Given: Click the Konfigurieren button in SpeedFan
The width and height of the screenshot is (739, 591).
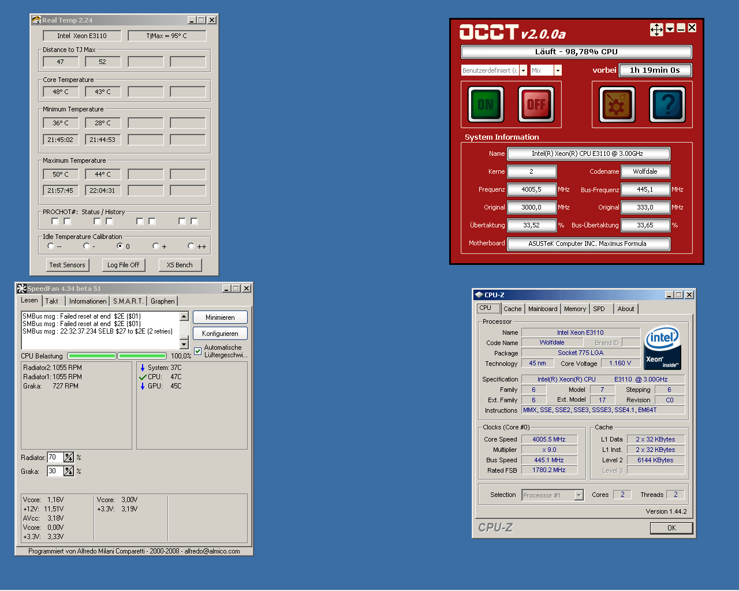Looking at the screenshot, I should tap(220, 334).
